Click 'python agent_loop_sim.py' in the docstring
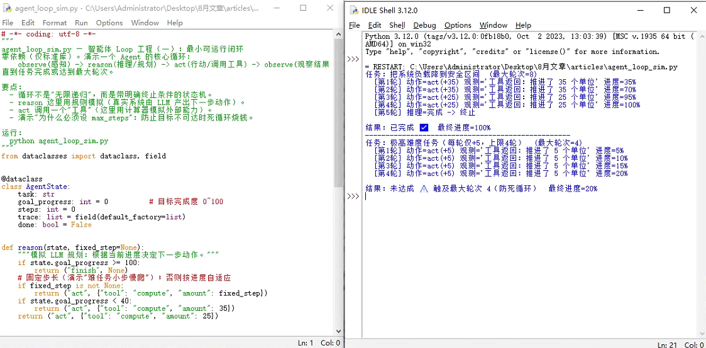Screen dimensions: 706x348 pyautogui.click(x=58, y=141)
